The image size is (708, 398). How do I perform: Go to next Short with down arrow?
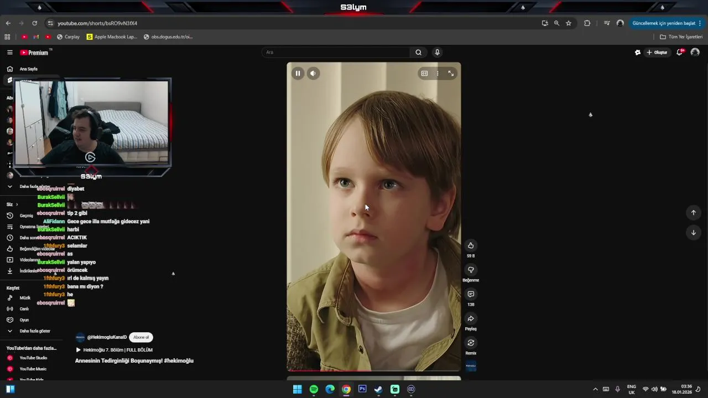pos(693,232)
